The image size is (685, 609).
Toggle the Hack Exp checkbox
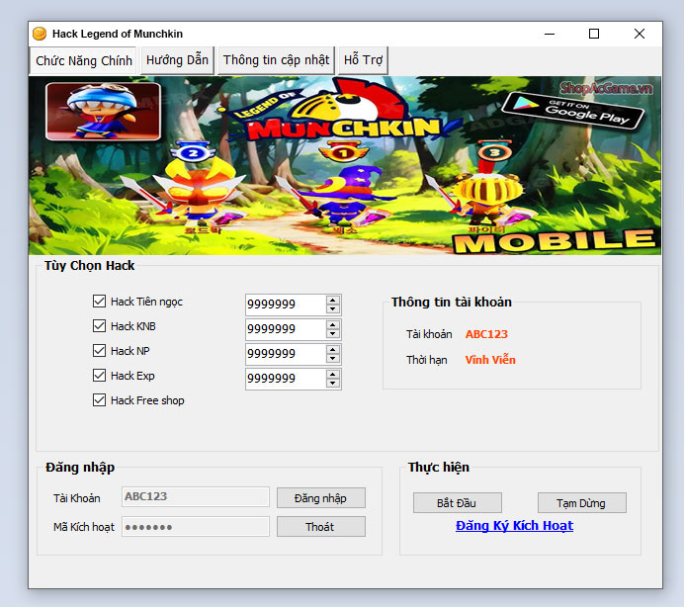coord(99,376)
